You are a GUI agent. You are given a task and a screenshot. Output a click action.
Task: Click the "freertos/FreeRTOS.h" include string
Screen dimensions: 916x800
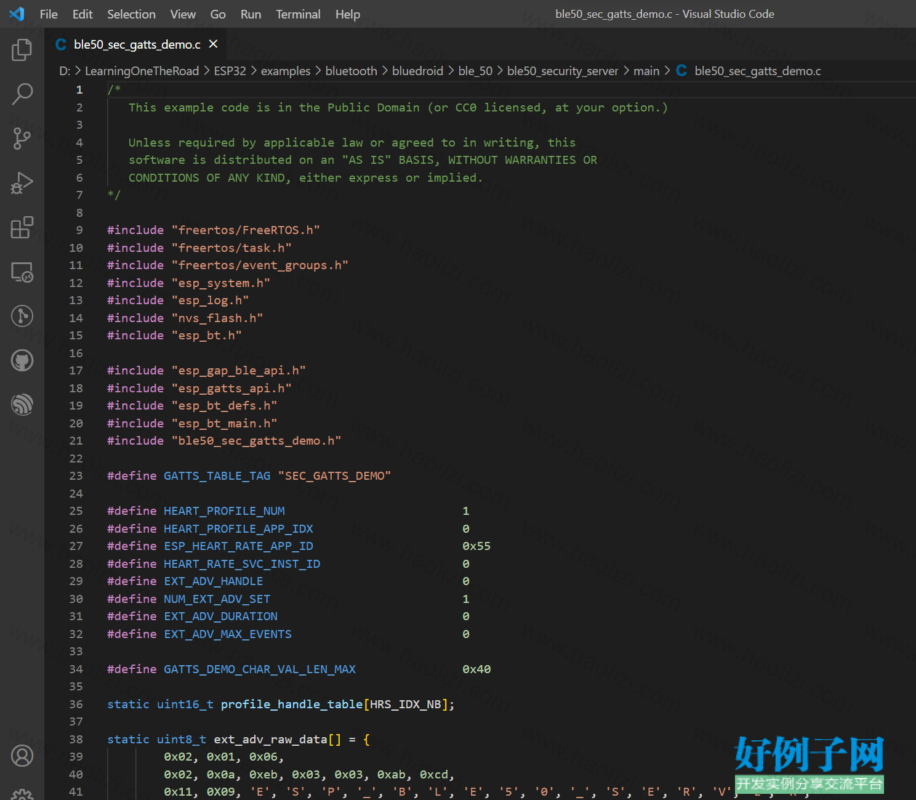tap(246, 230)
